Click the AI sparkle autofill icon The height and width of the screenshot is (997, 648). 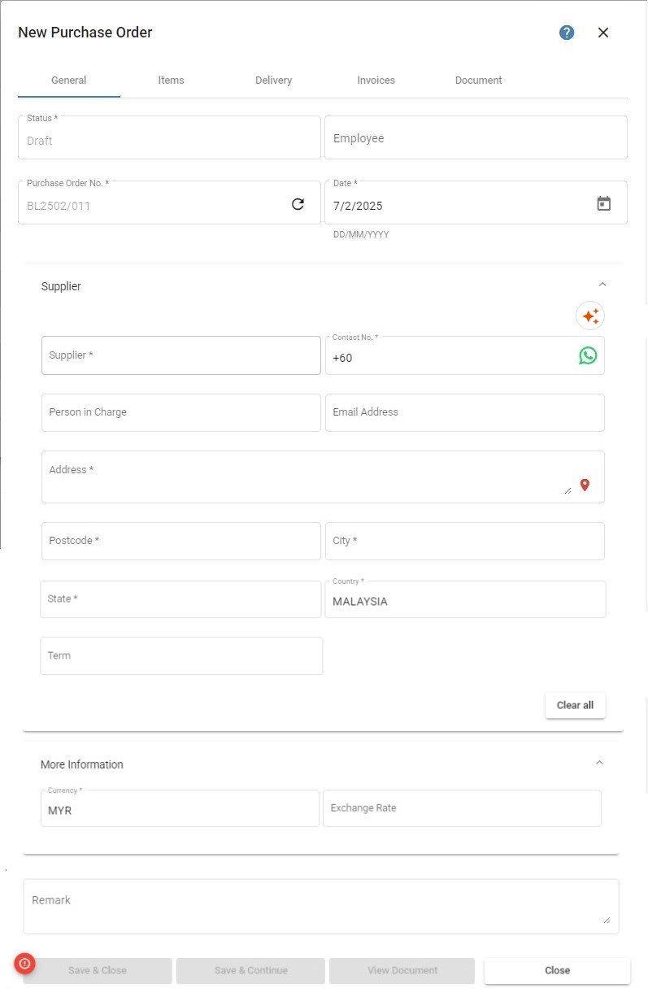click(590, 316)
